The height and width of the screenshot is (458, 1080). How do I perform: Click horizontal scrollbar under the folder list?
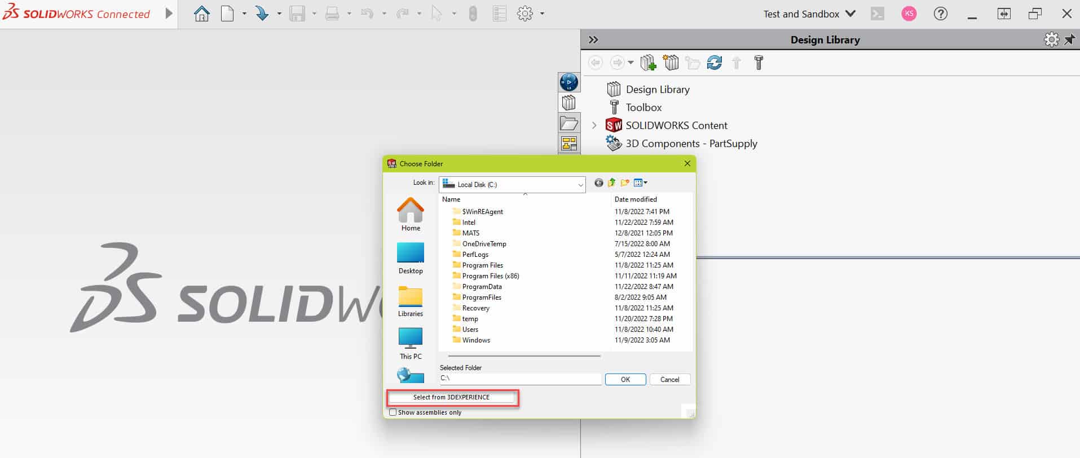(524, 356)
